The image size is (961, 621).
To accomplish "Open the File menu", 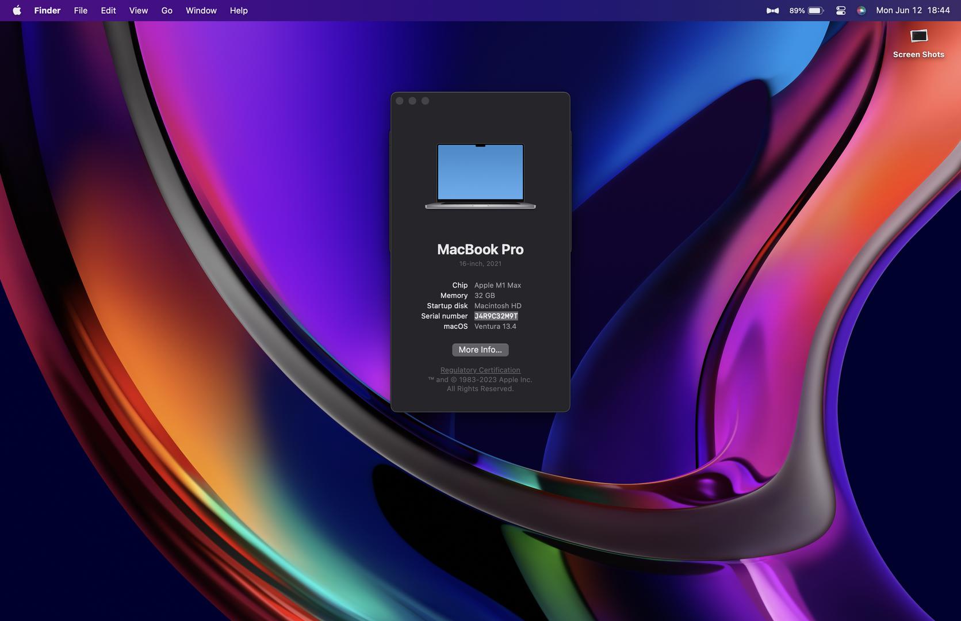I will 81,10.
